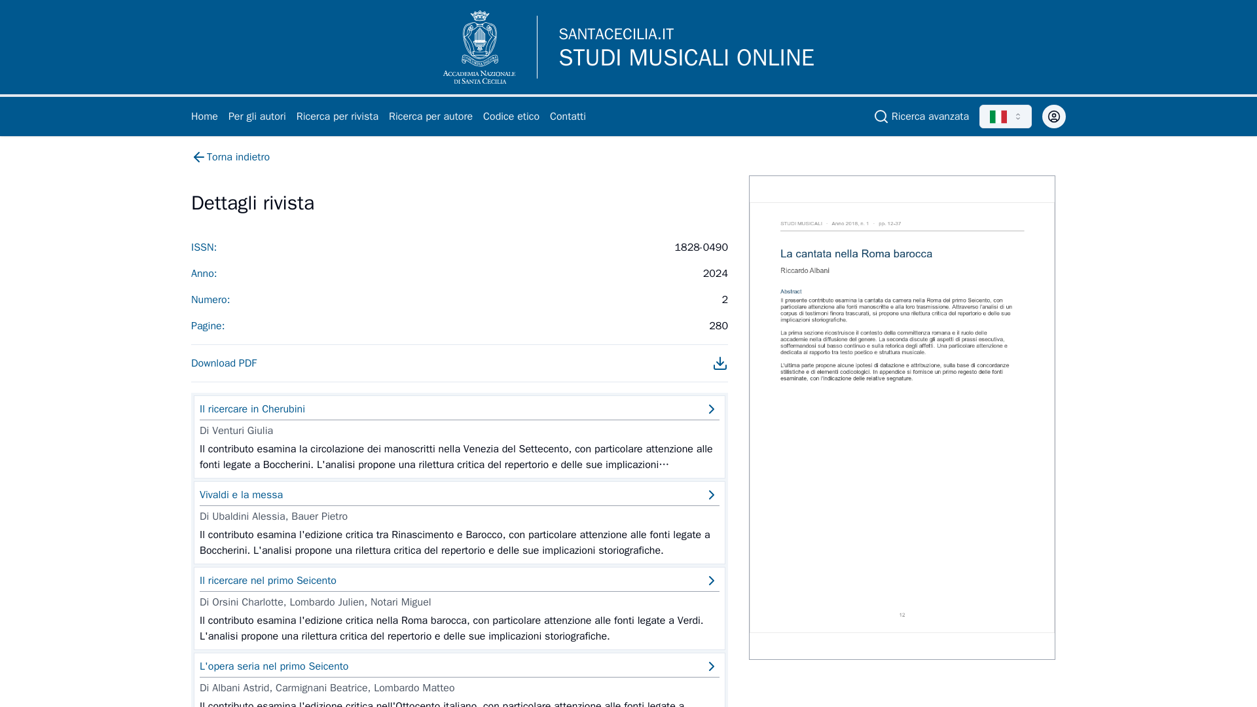Open article Vivaldi e la messa

click(x=241, y=495)
